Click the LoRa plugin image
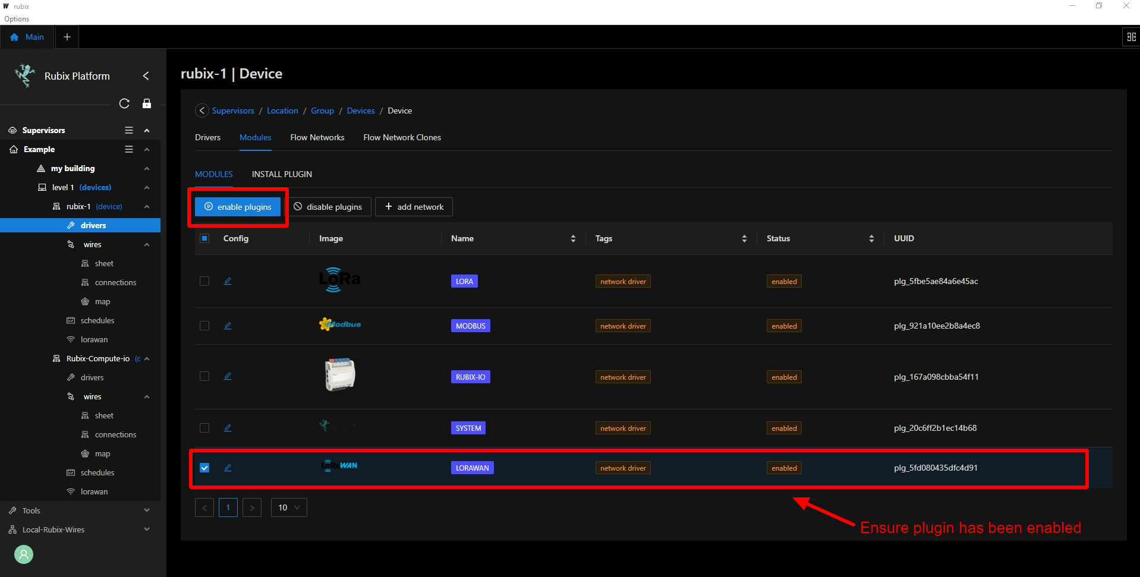This screenshot has height=577, width=1140. pyautogui.click(x=339, y=279)
